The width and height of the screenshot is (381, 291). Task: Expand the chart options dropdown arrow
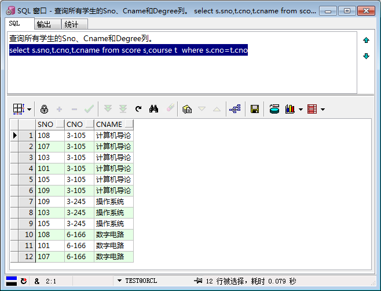tap(301, 110)
